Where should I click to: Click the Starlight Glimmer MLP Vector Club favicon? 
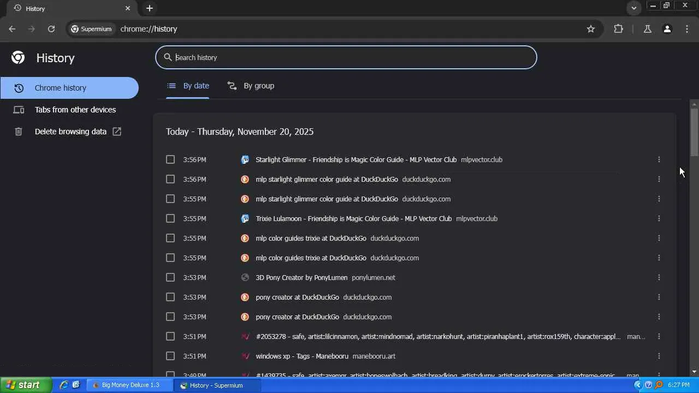(245, 160)
